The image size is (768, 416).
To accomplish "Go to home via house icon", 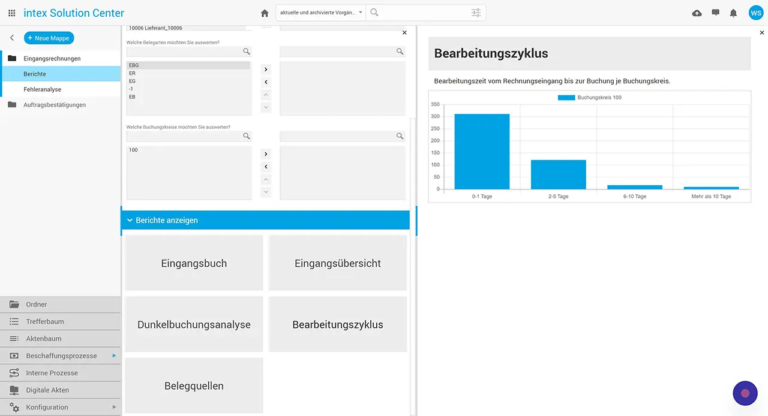I will click(265, 13).
